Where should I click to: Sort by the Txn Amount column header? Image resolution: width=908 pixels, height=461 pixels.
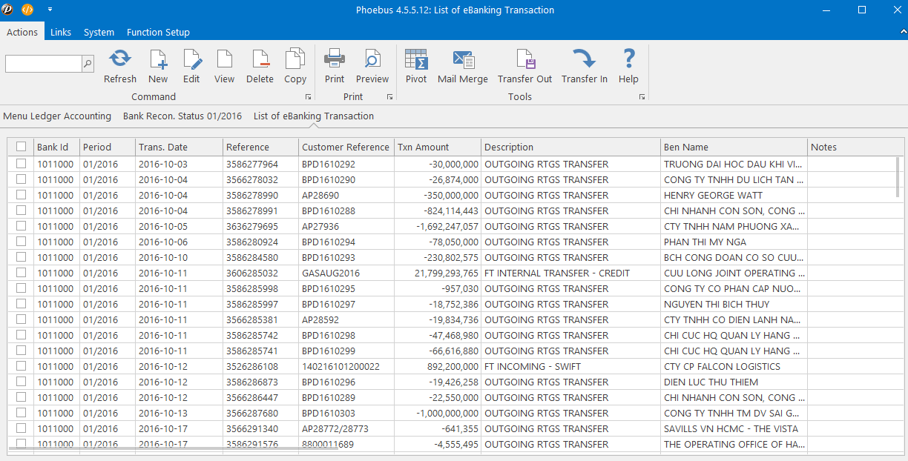tap(438, 147)
